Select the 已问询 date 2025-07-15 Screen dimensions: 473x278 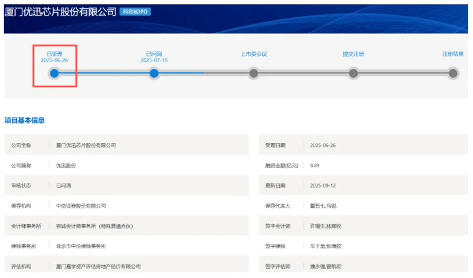click(x=154, y=60)
